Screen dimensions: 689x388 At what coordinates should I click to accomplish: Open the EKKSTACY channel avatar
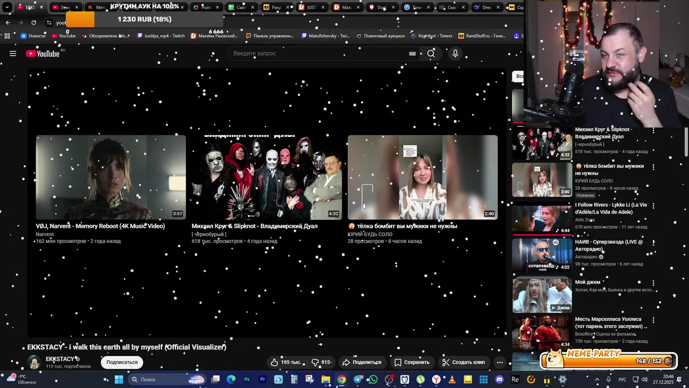tap(34, 363)
